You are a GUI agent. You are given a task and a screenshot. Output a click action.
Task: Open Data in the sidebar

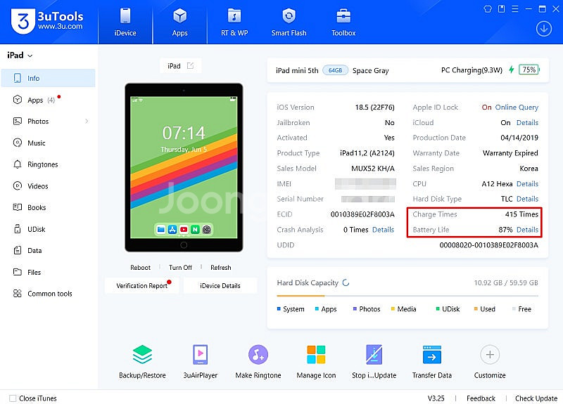click(48, 251)
